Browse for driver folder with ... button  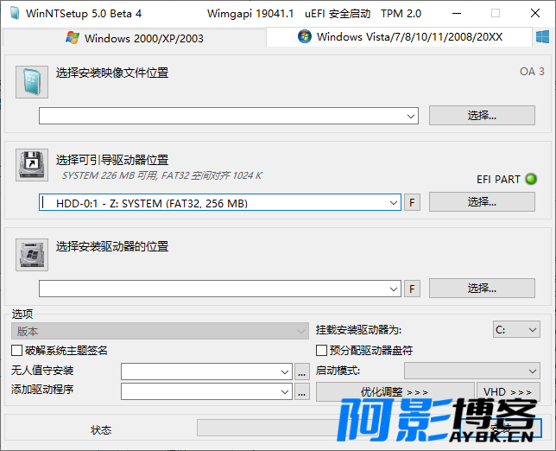[302, 391]
